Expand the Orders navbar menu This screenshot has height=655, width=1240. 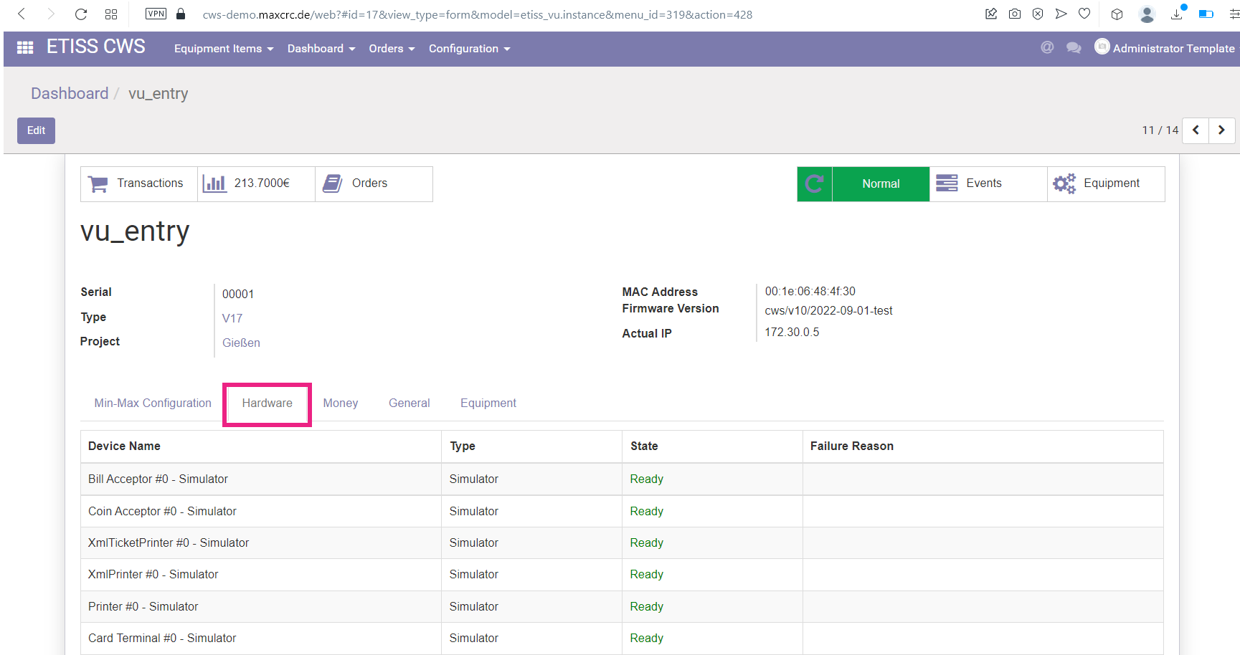(392, 49)
